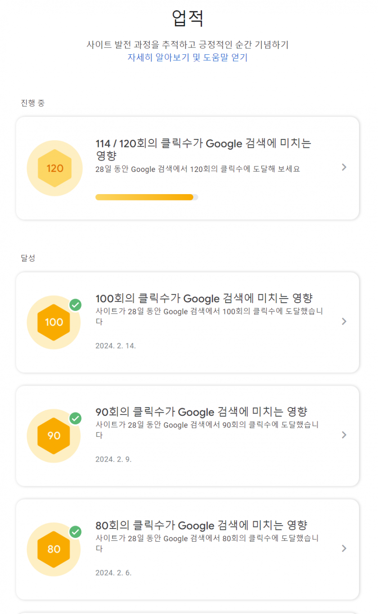This screenshot has width=378, height=614.
Task: Click green checkmark on 100 badge
Action: [x=76, y=305]
